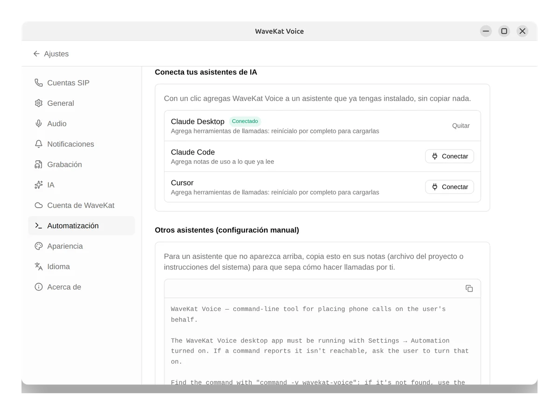Open the Acerca de section
The height and width of the screenshot is (406, 559).
pyautogui.click(x=82, y=287)
